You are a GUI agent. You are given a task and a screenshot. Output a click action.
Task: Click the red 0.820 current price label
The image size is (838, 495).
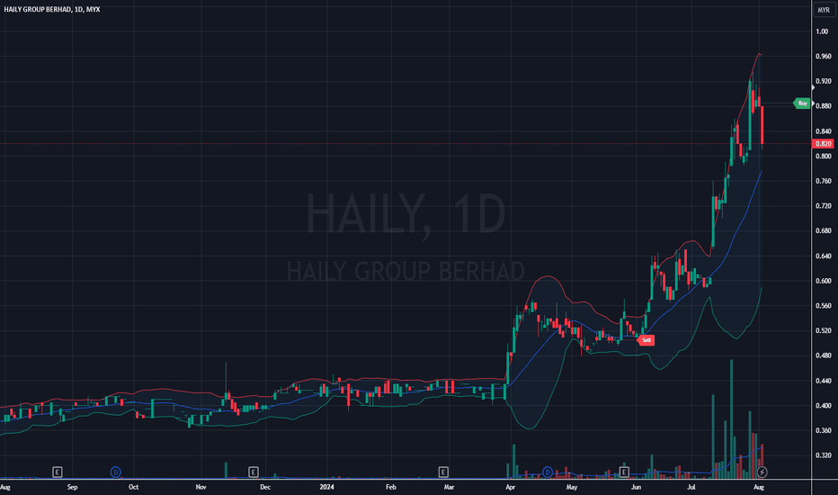[823, 143]
